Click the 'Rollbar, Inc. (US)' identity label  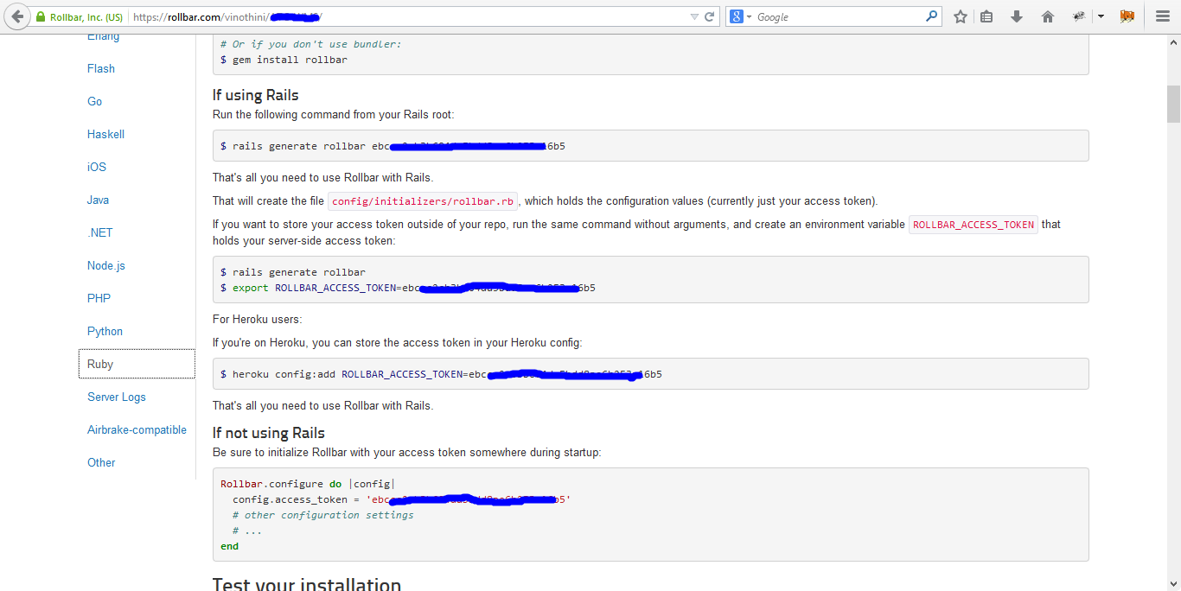86,16
